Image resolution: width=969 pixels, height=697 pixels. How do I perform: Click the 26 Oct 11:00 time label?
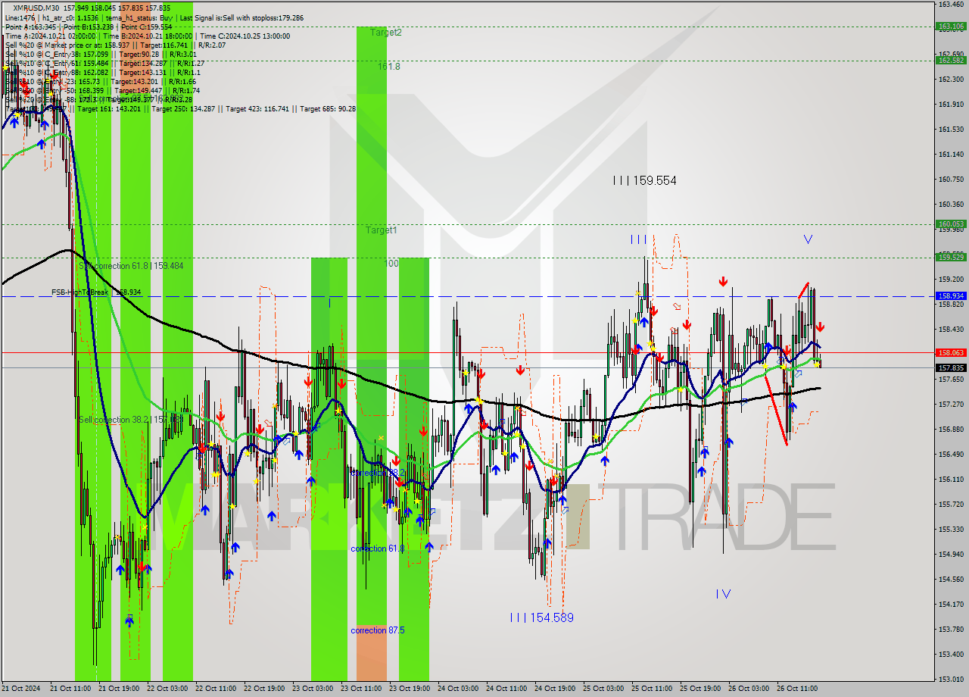coord(797,689)
